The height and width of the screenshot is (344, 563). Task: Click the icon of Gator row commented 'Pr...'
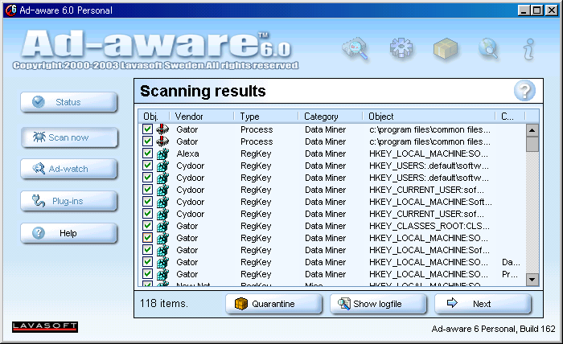click(162, 274)
